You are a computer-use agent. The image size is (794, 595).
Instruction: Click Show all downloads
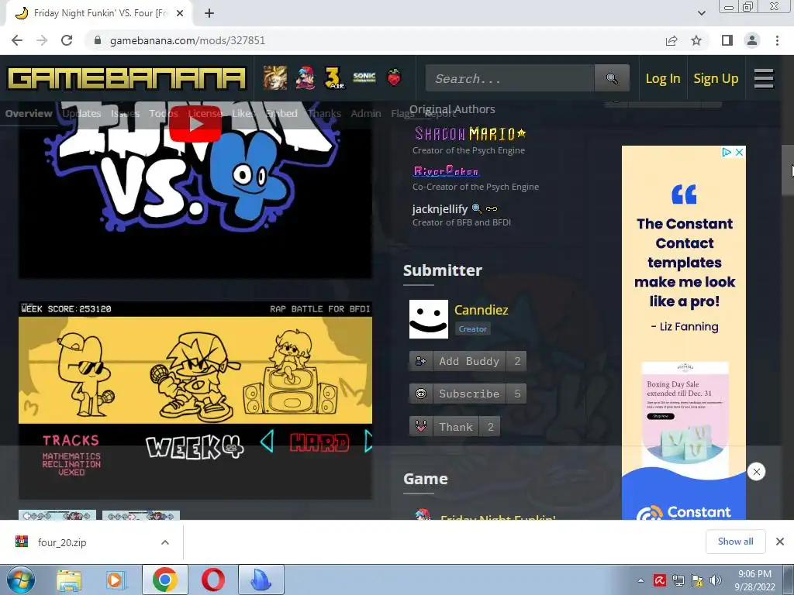click(x=735, y=542)
